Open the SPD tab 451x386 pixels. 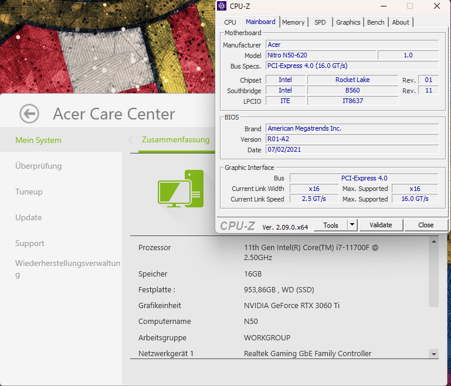click(320, 22)
